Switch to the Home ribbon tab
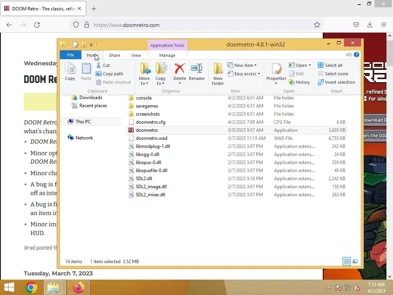 pyautogui.click(x=92, y=55)
